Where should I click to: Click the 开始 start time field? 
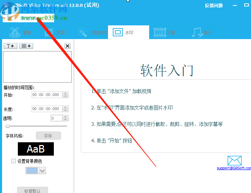click(x=47, y=95)
